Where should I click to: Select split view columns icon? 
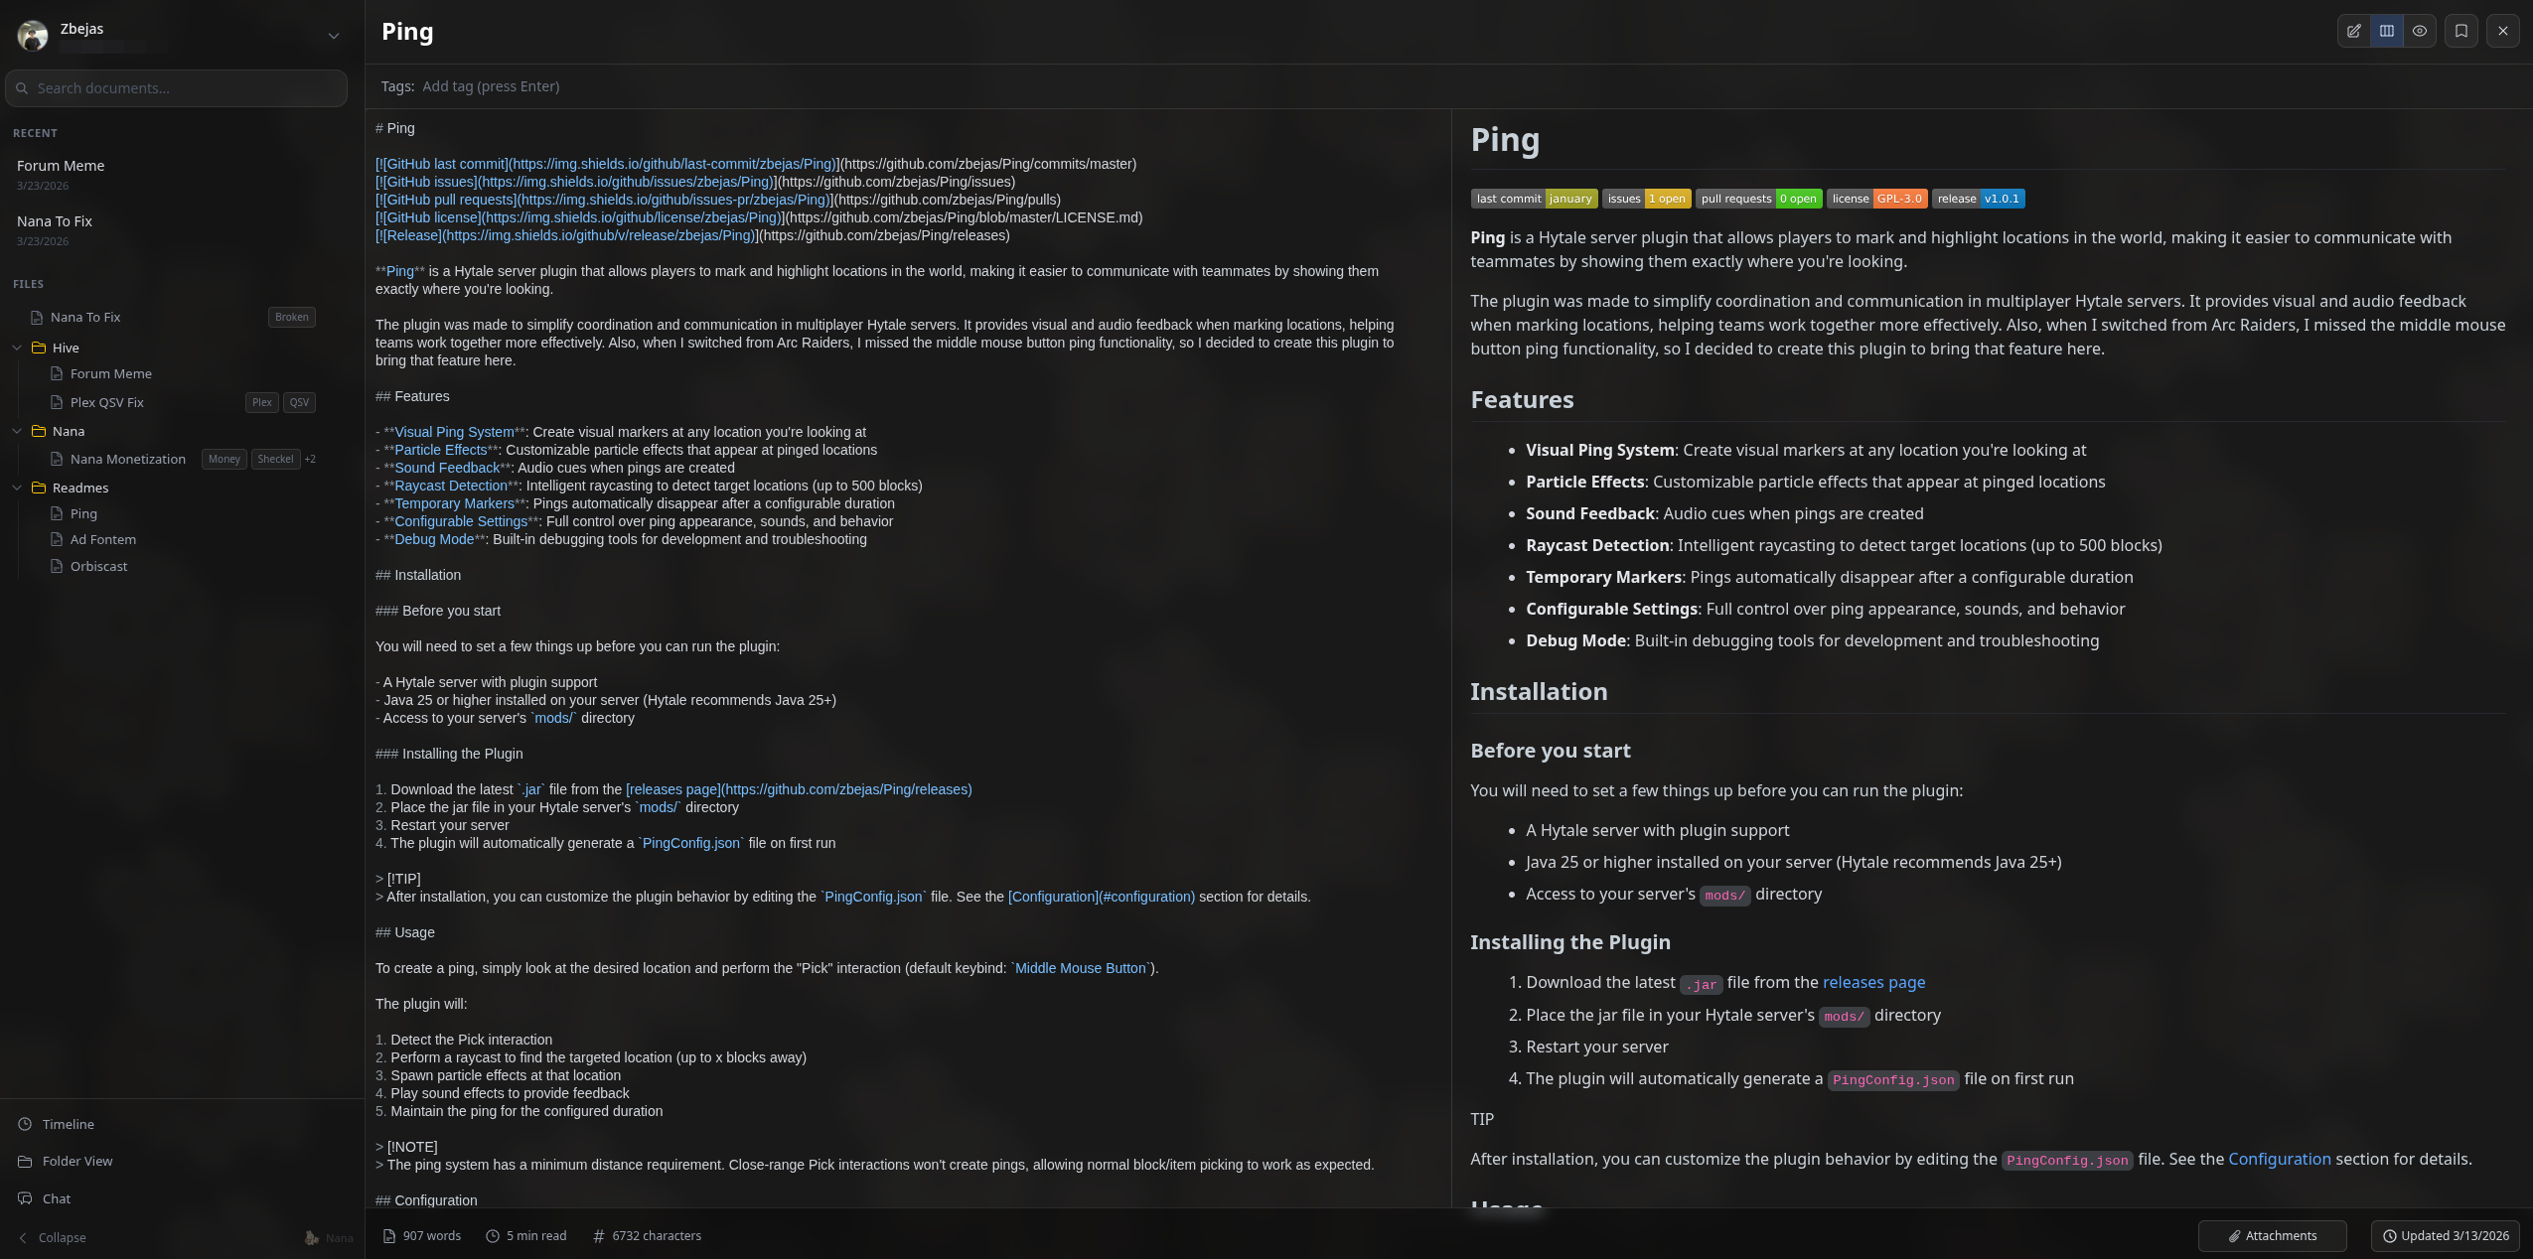tap(2387, 31)
